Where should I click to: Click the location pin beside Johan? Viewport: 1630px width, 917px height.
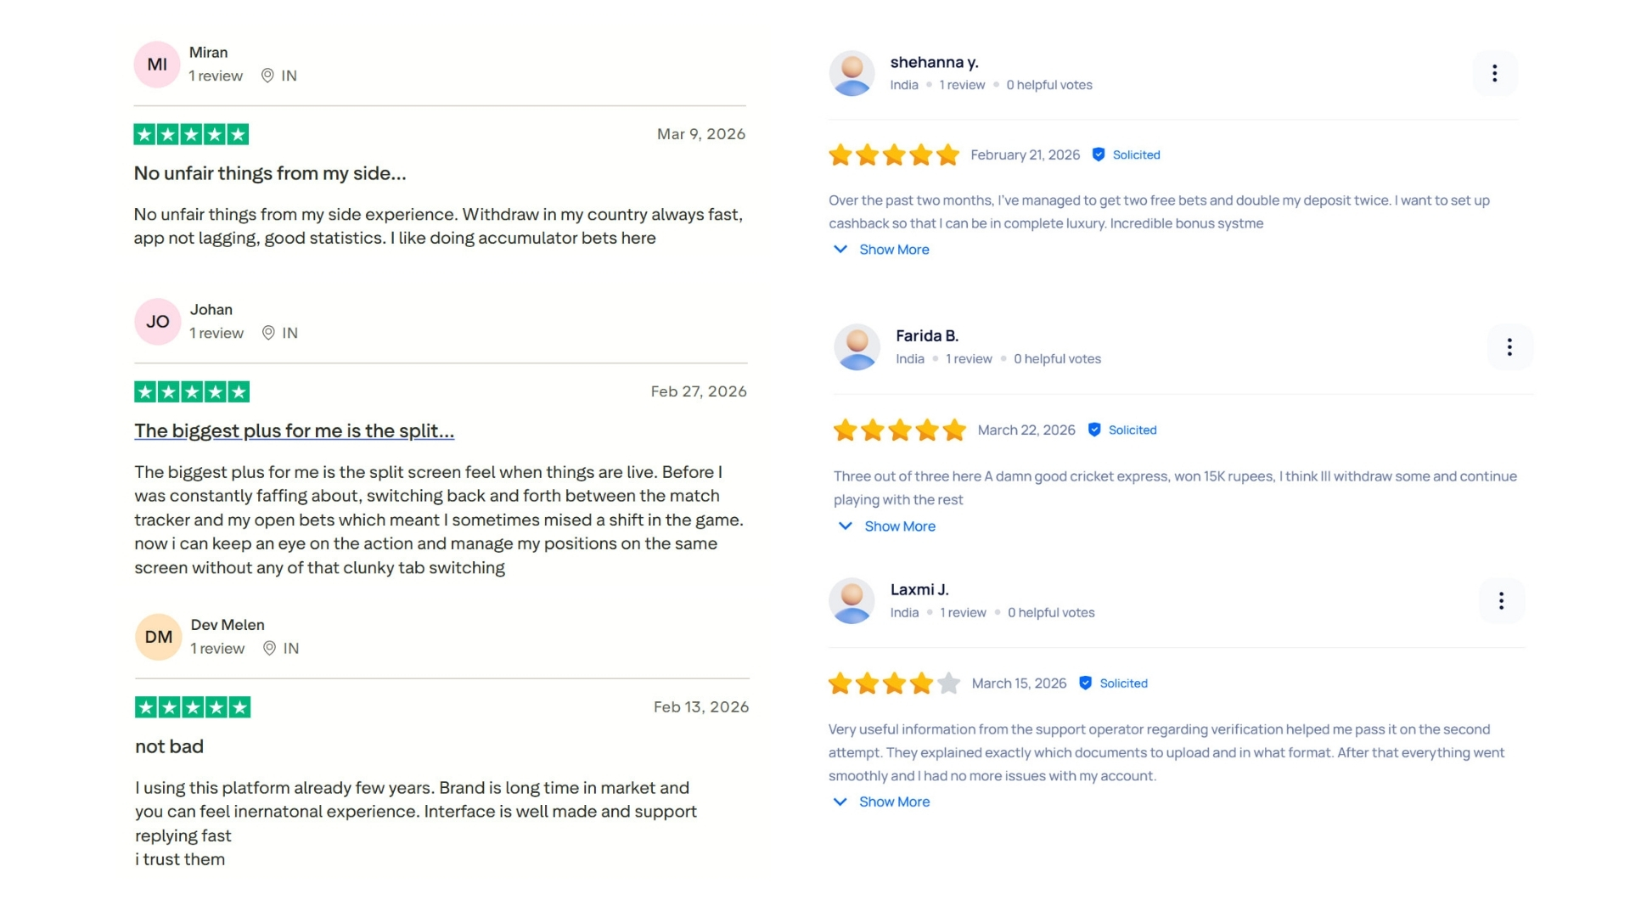268,333
